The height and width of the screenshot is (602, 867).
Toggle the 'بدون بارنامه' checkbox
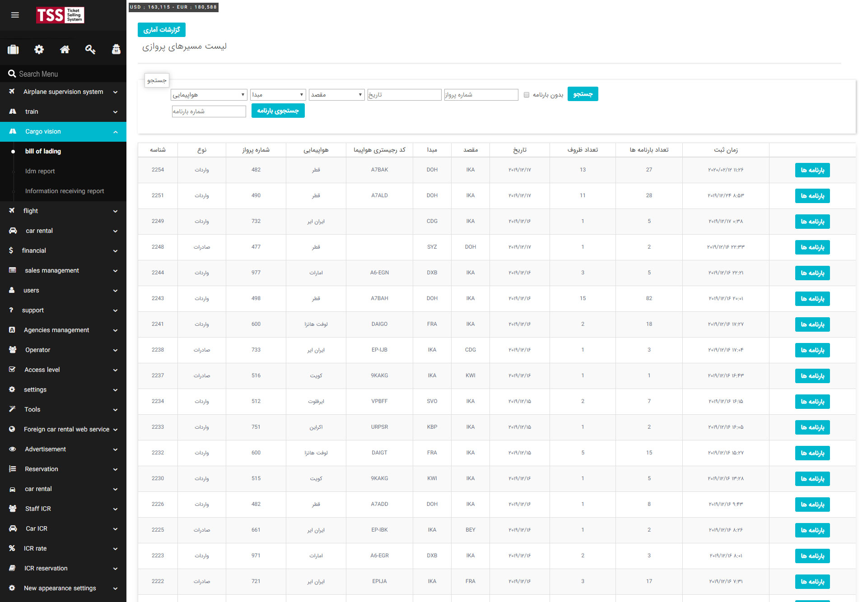527,95
